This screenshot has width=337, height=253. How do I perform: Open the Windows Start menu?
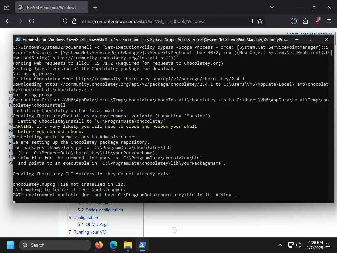[11, 245]
